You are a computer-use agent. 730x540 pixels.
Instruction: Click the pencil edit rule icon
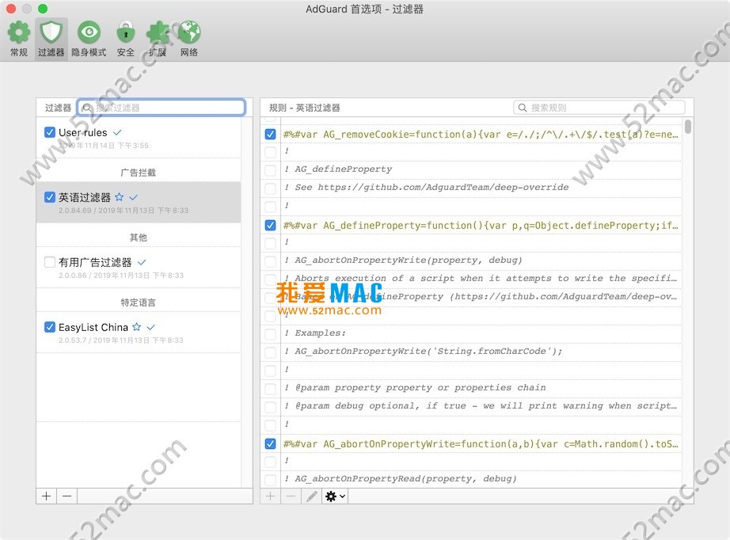(311, 496)
